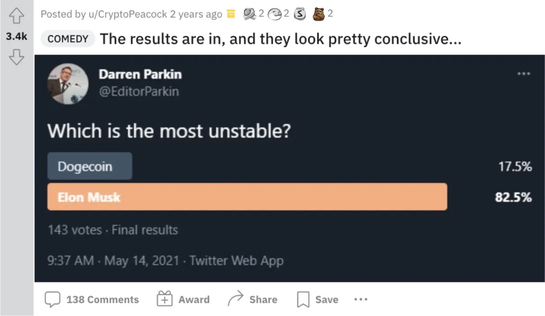Open the u/CryptoPeacock user profile
Viewport: 545px width, 316px height.
click(x=127, y=14)
